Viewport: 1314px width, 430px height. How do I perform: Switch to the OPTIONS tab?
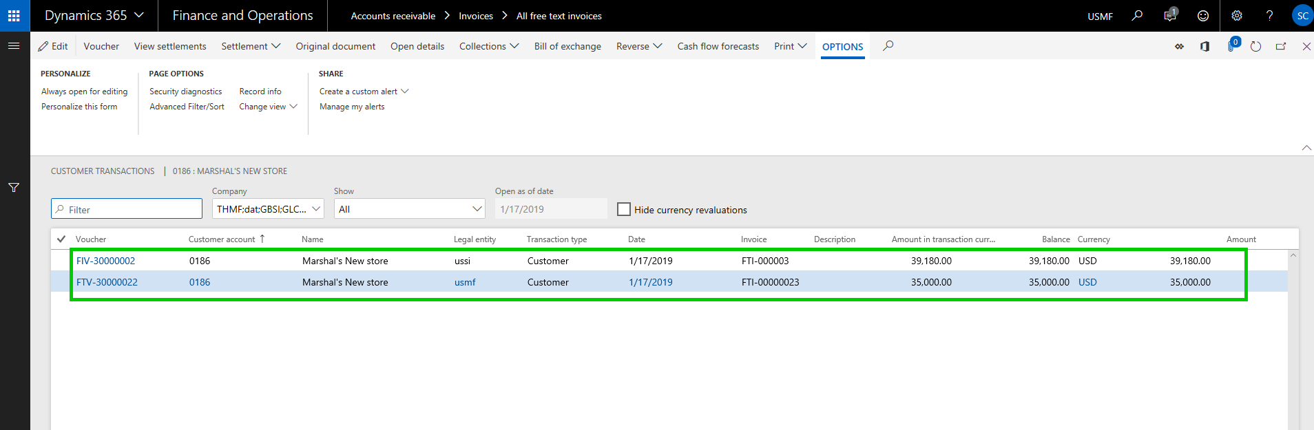[842, 47]
